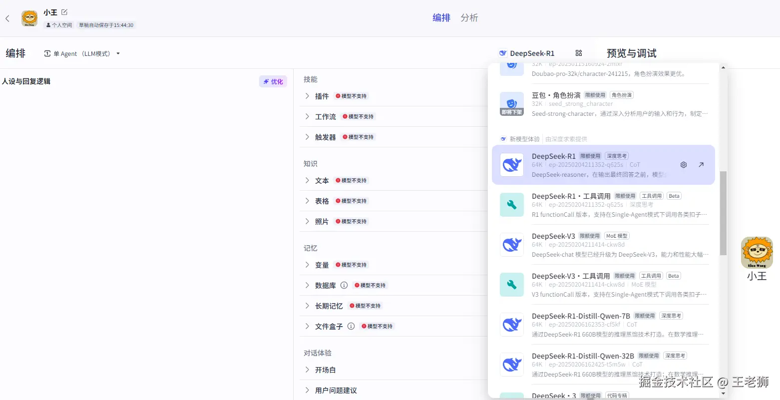780x400 pixels.
Task: Select DeepSeek-R1-Distill-Qwen-7B model
Action: click(x=603, y=325)
